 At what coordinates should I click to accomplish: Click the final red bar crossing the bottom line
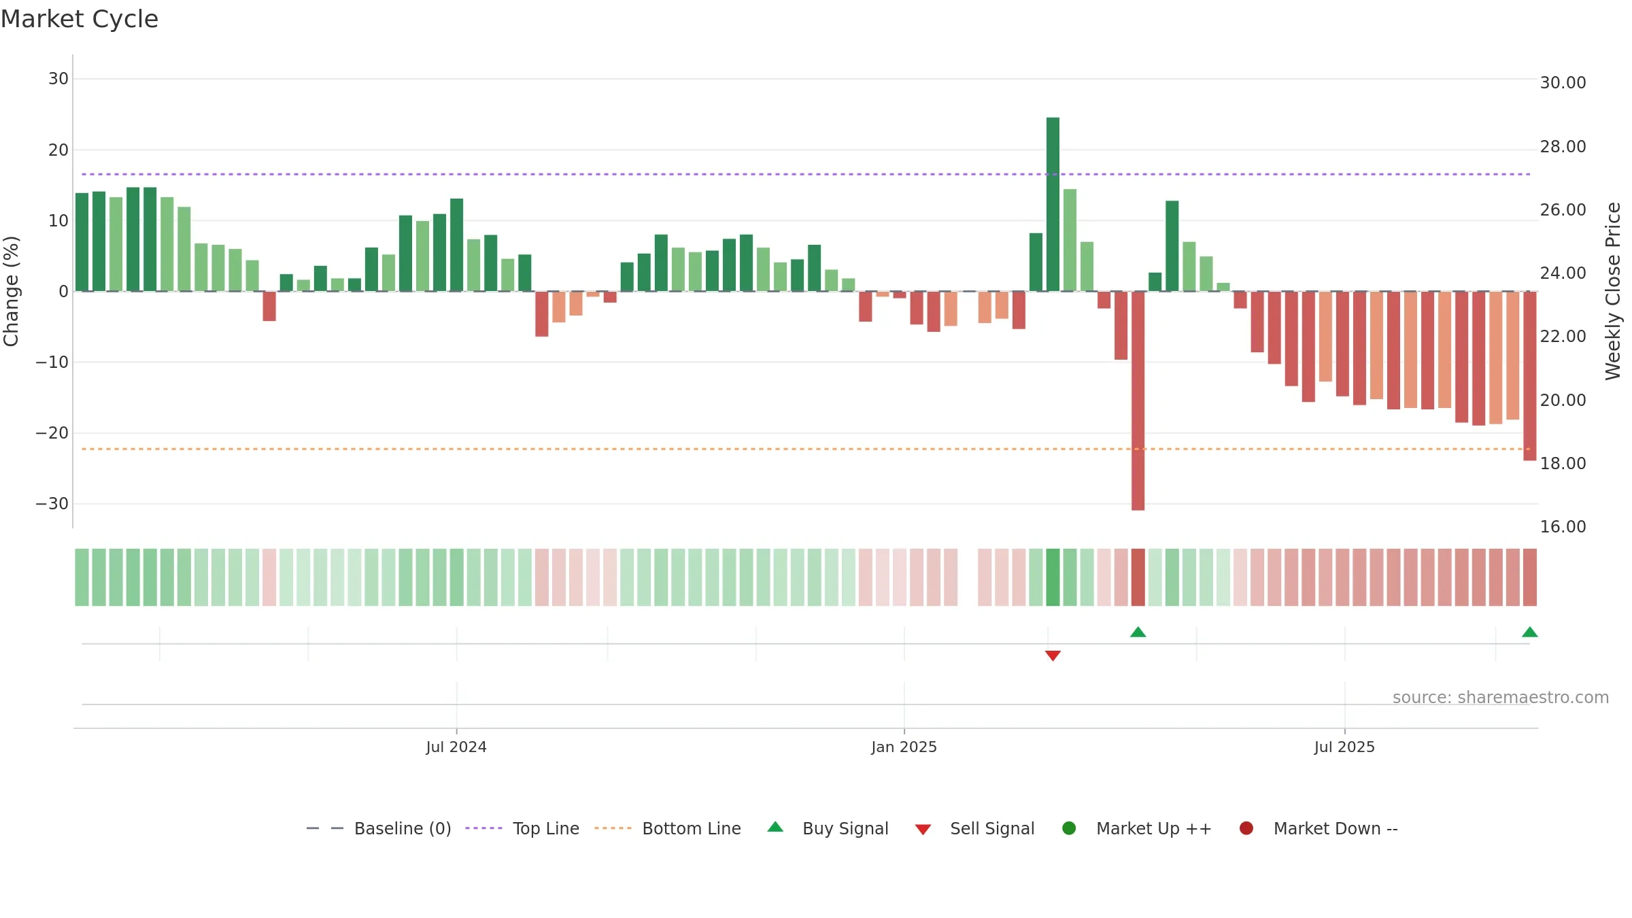tap(1530, 376)
